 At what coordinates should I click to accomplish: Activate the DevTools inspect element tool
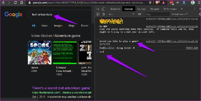tap(98, 9)
